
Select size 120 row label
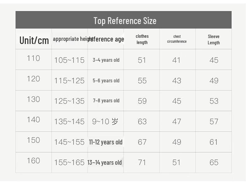[x=33, y=79]
